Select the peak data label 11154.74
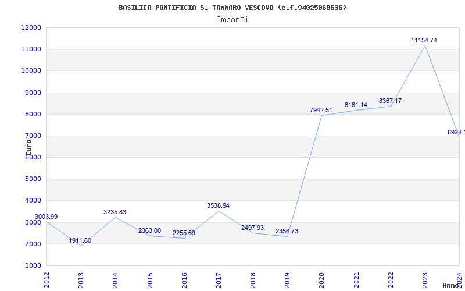Image resolution: width=465 pixels, height=291 pixels. click(x=424, y=40)
